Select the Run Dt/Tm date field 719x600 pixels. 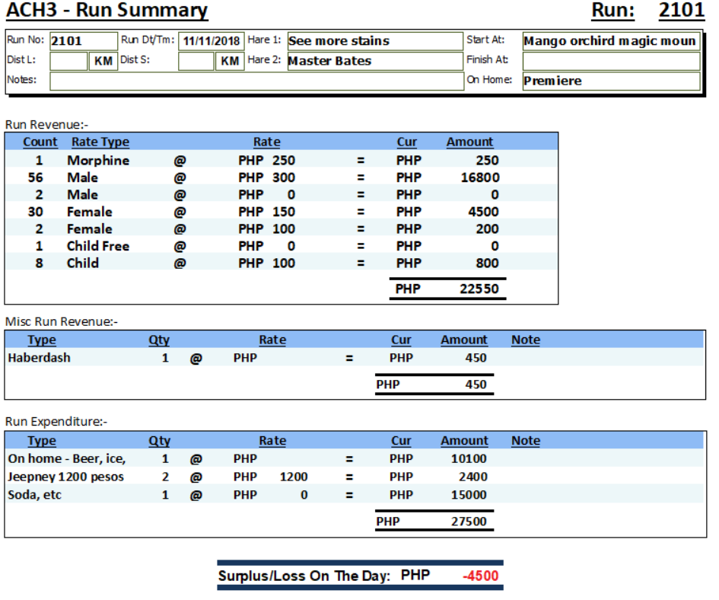click(211, 41)
